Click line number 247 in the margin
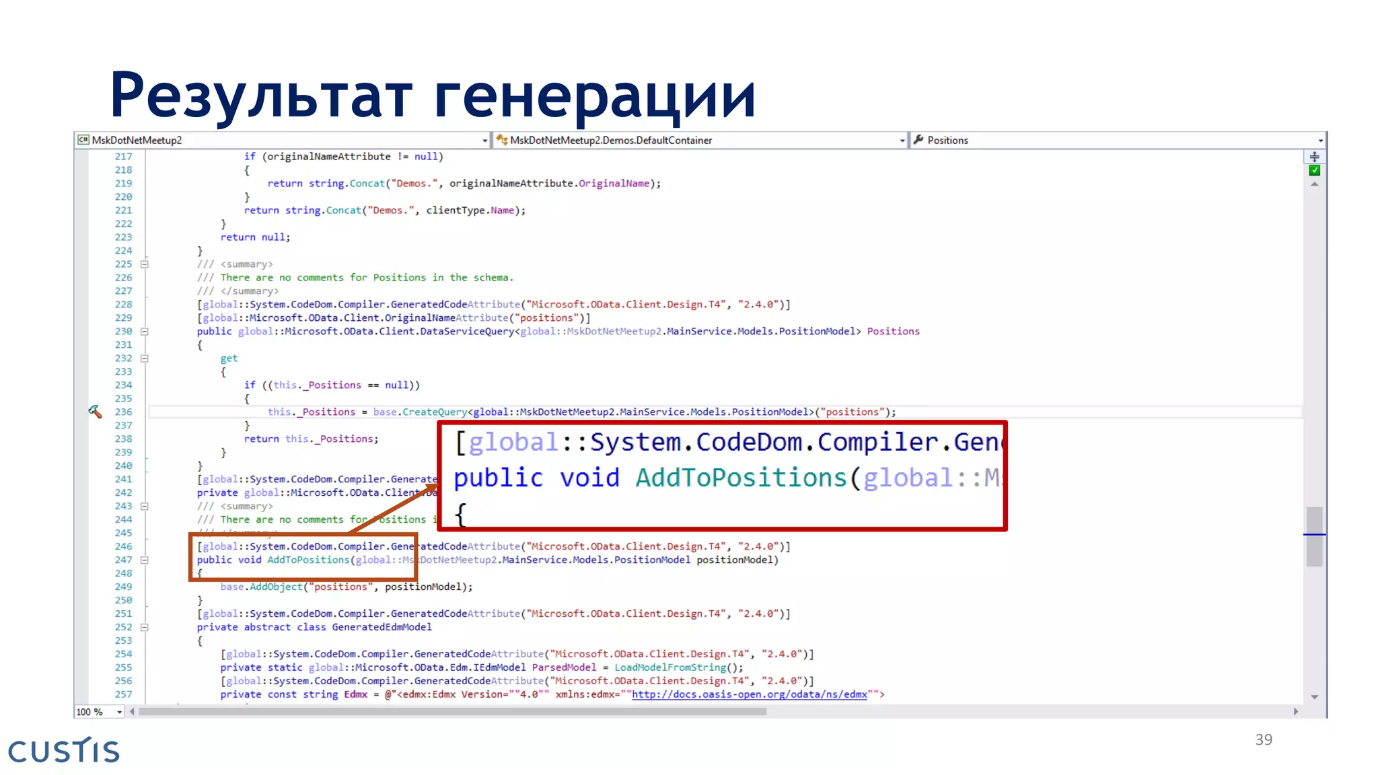The image size is (1378, 775). 124,560
